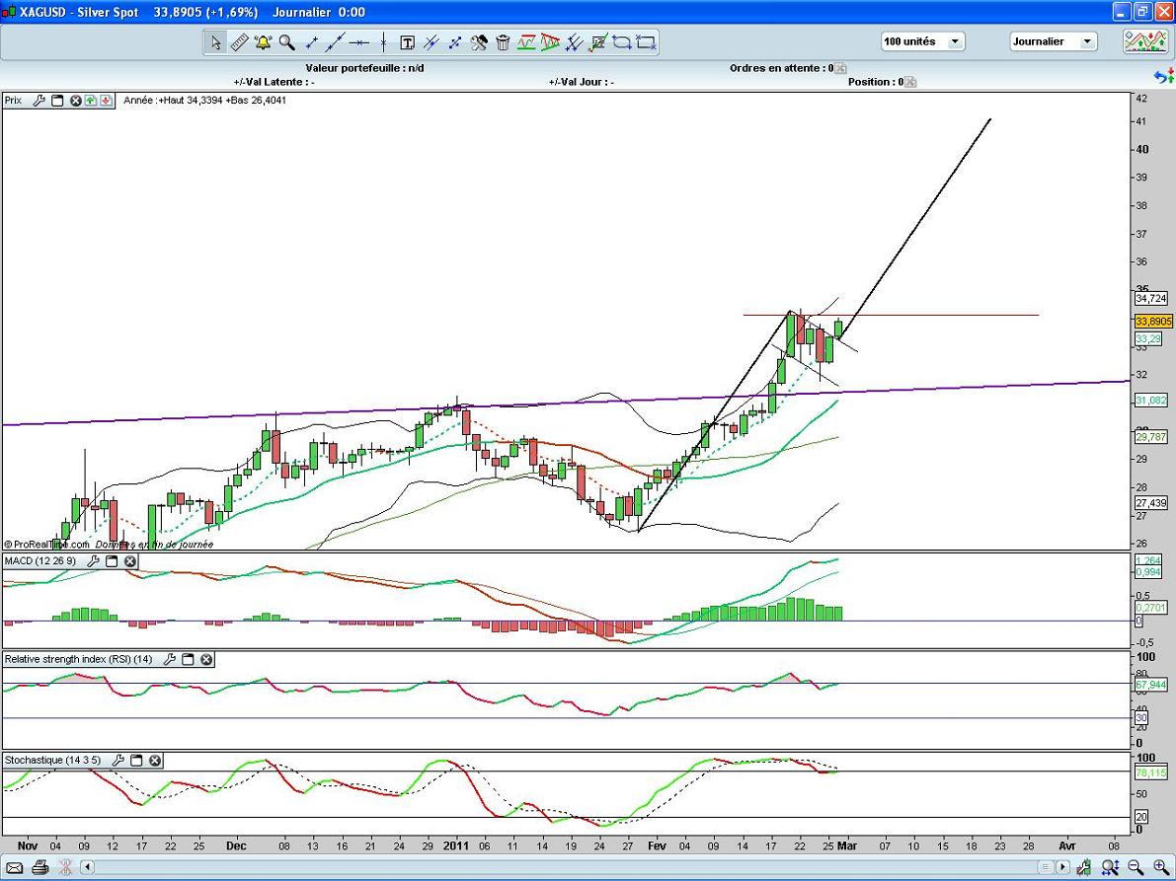Click the scrollbar right arrow
This screenshot has width=1176, height=881.
(1062, 868)
